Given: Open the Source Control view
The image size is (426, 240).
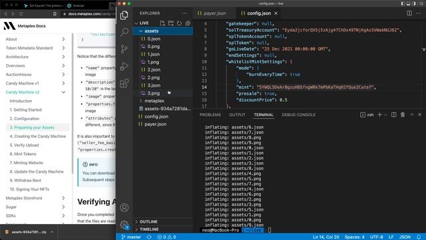Looking at the screenshot, I should pos(124,49).
